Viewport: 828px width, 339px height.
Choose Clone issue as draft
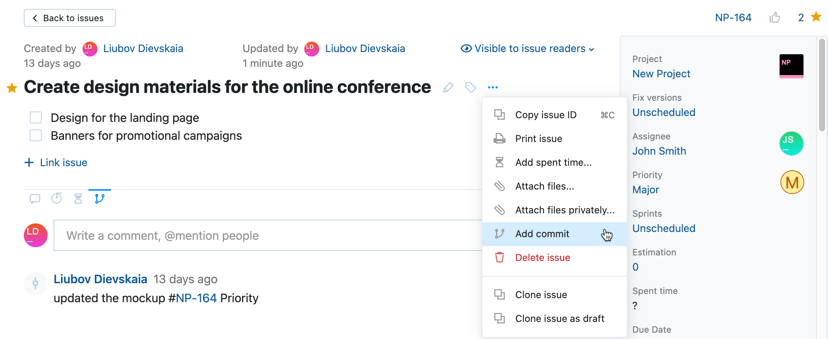(x=559, y=319)
